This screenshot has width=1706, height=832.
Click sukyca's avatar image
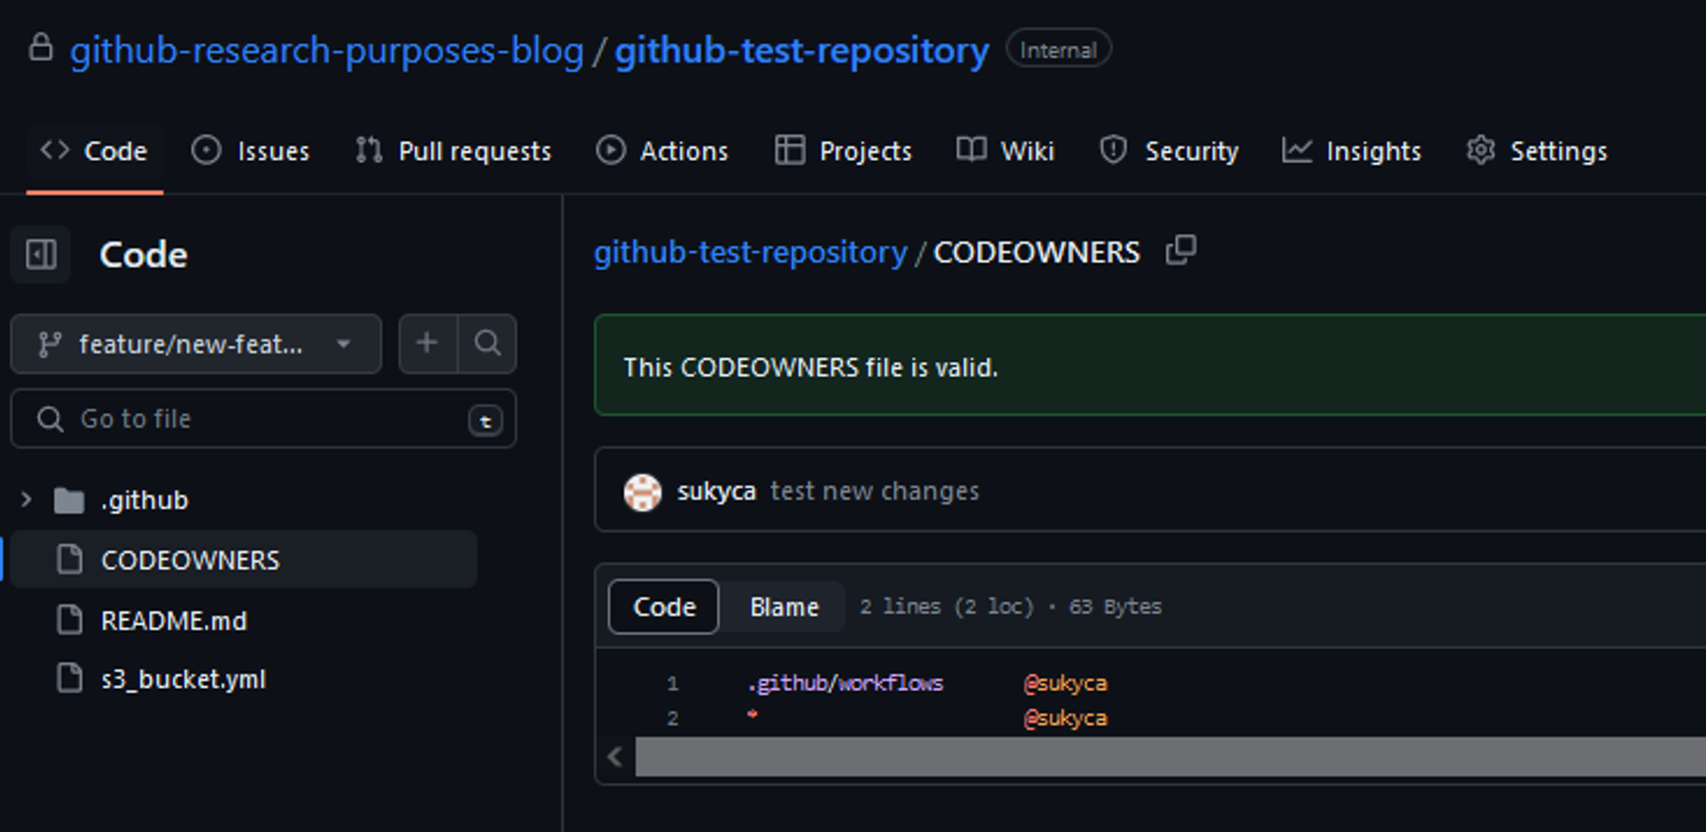(x=643, y=492)
